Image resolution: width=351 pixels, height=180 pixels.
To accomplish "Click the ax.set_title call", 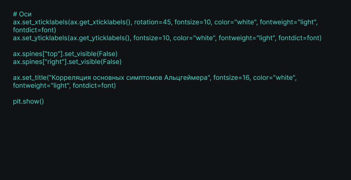I will [30, 78].
